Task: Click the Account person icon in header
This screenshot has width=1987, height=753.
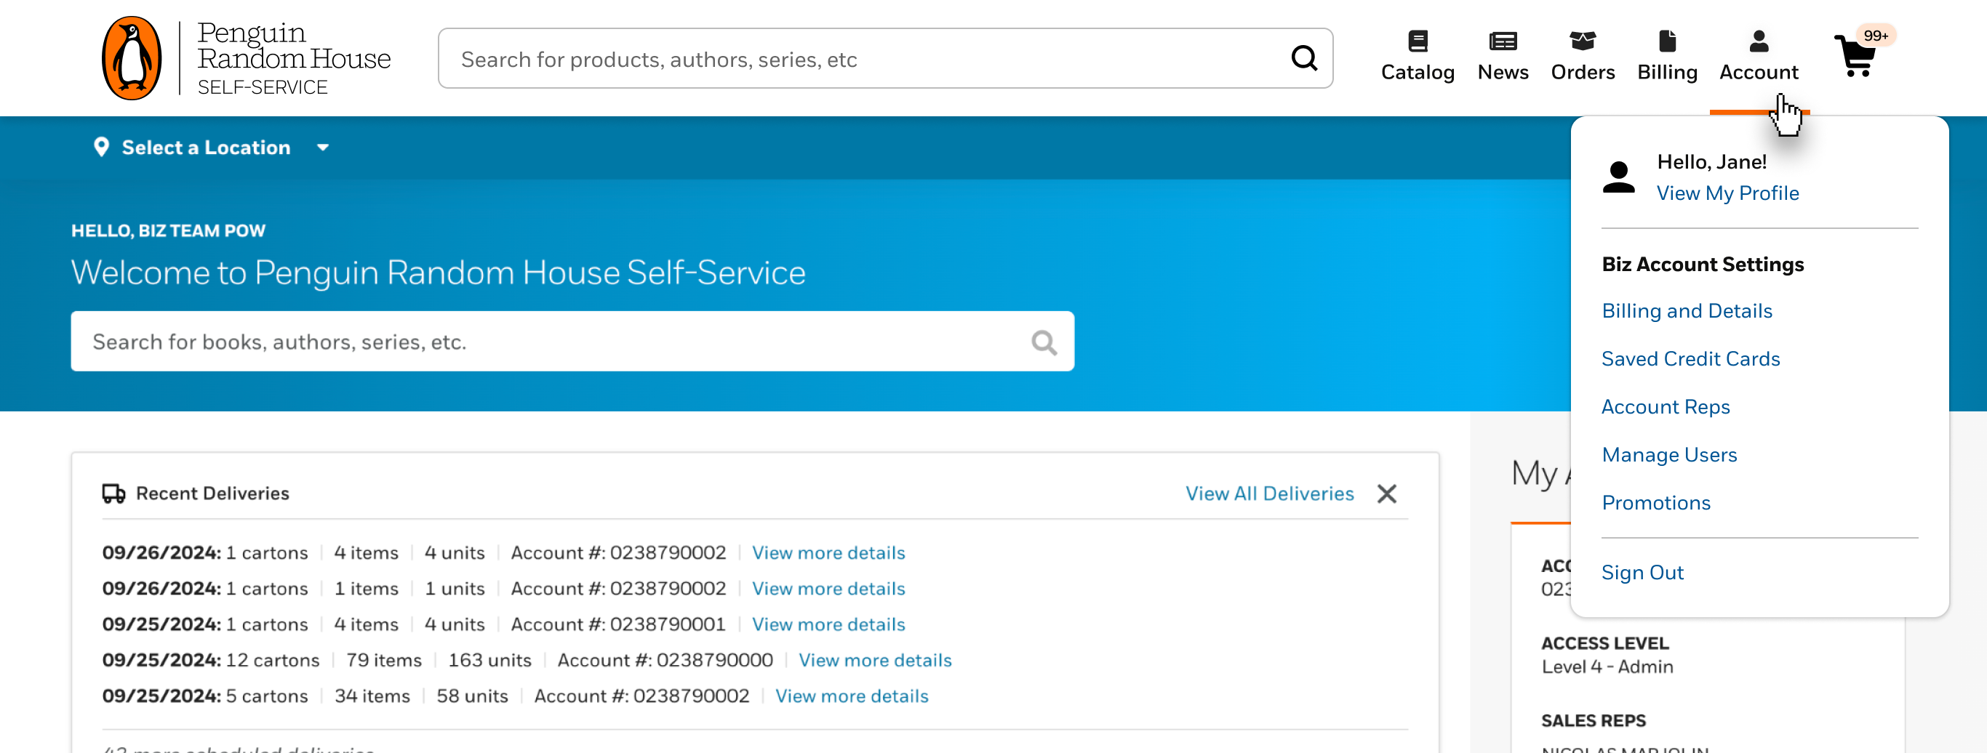Action: (x=1759, y=41)
